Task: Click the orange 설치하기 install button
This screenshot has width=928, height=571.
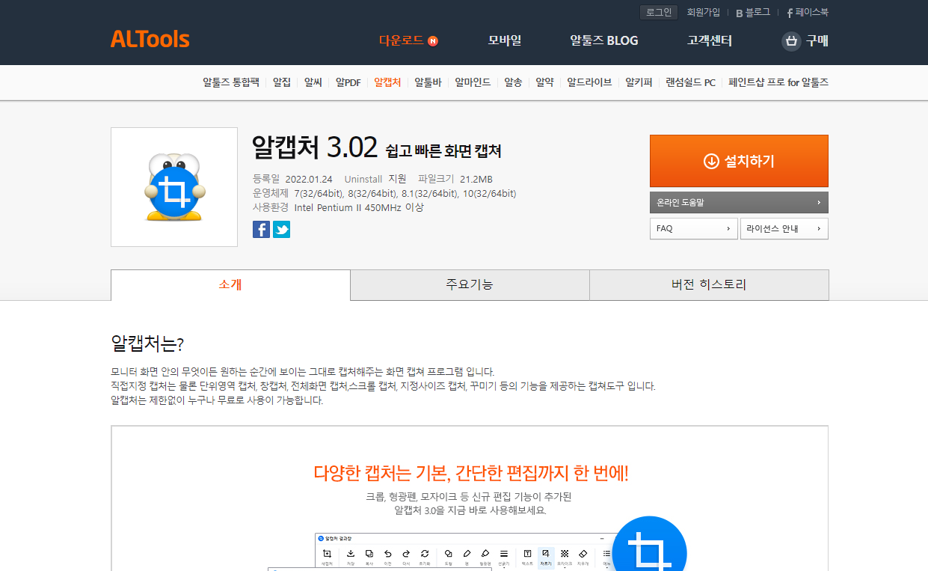Action: click(739, 161)
